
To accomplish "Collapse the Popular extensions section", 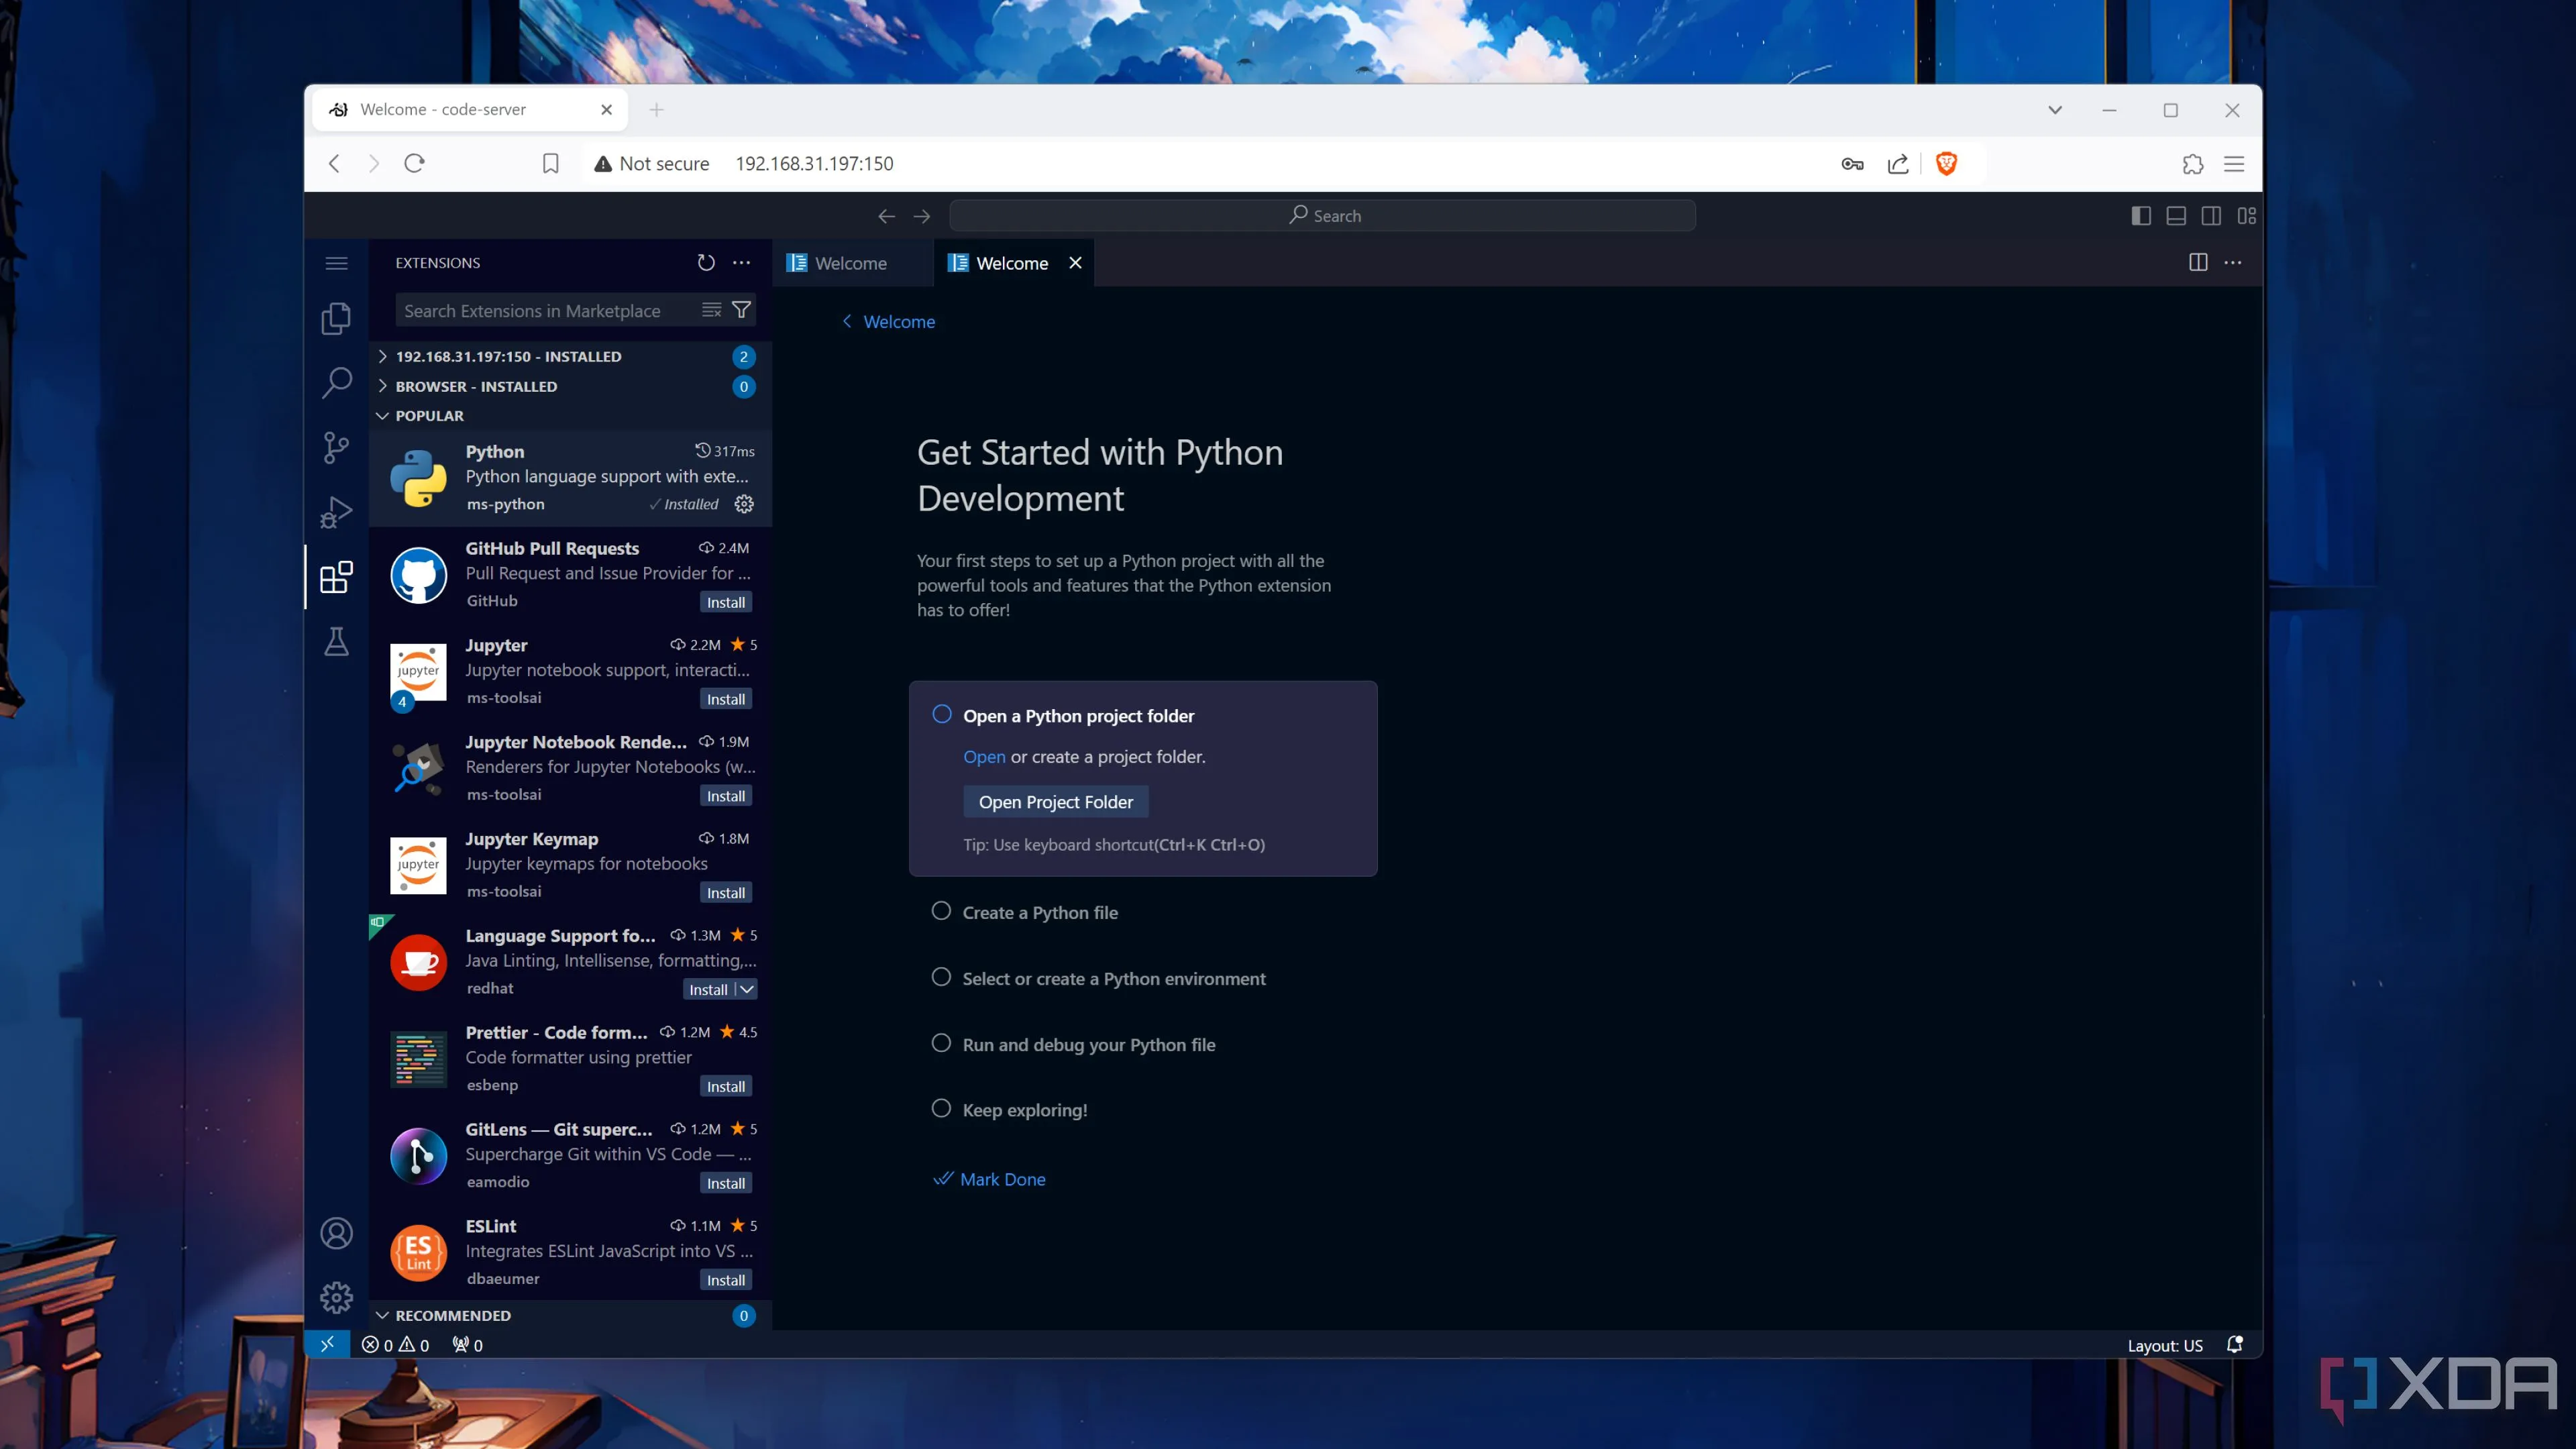I will 429,416.
